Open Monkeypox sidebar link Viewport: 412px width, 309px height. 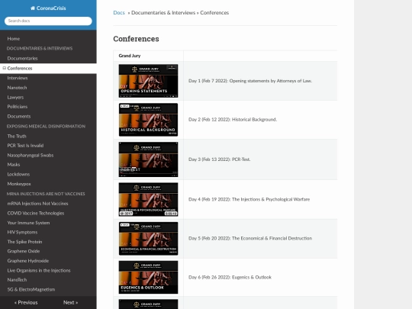point(19,184)
